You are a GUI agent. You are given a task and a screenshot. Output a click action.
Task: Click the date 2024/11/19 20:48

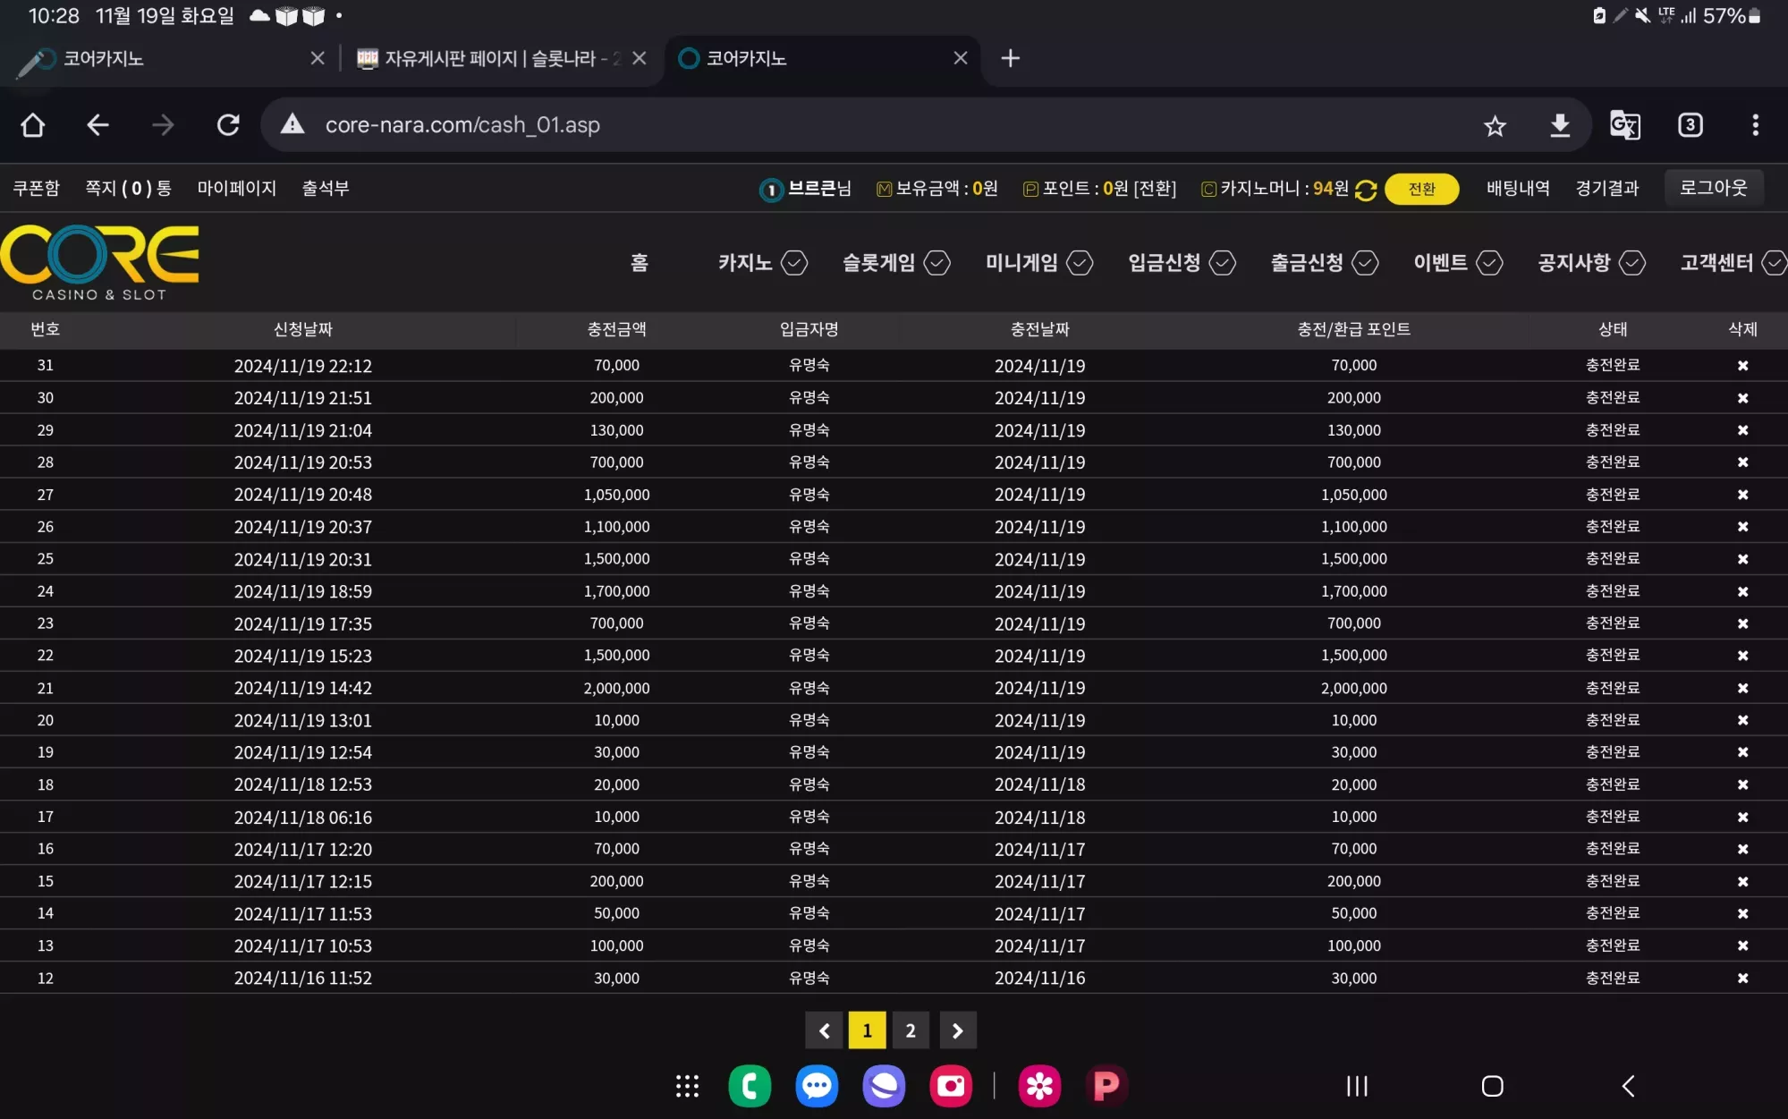(x=302, y=495)
